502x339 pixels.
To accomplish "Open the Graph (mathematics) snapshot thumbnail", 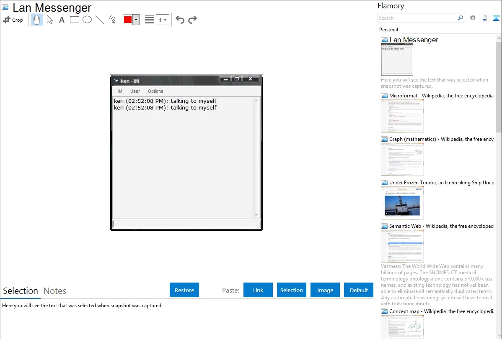I will click(402, 159).
